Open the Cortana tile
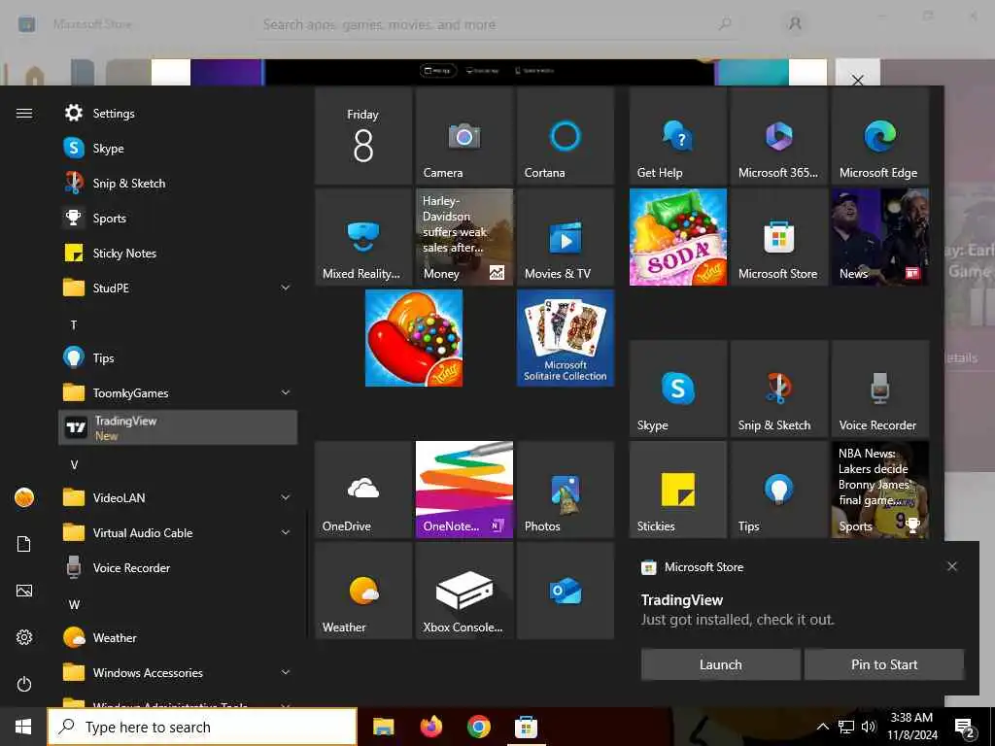This screenshot has width=995, height=746. tap(565, 136)
